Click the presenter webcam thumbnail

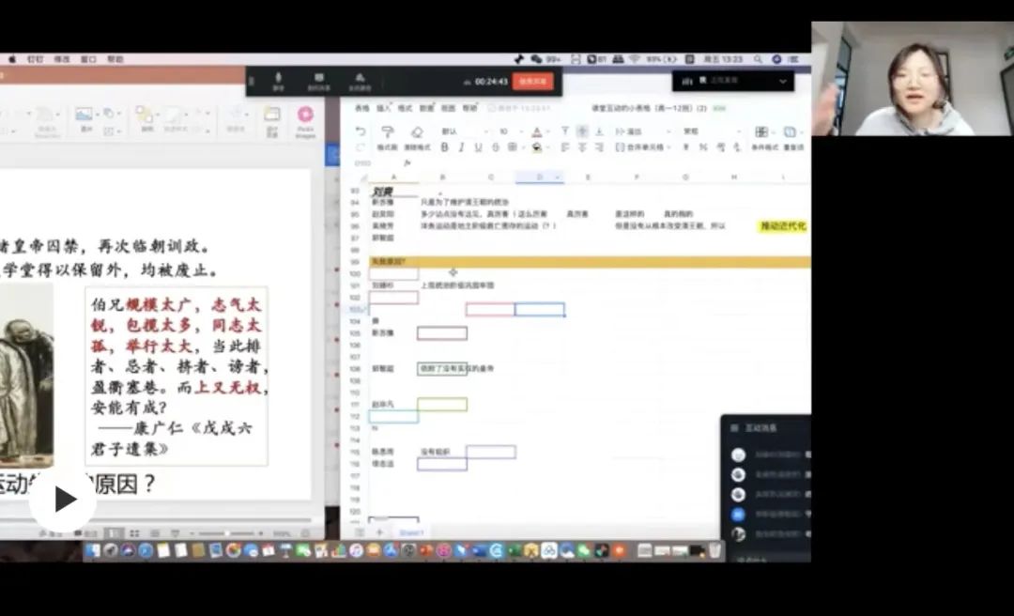coord(913,78)
